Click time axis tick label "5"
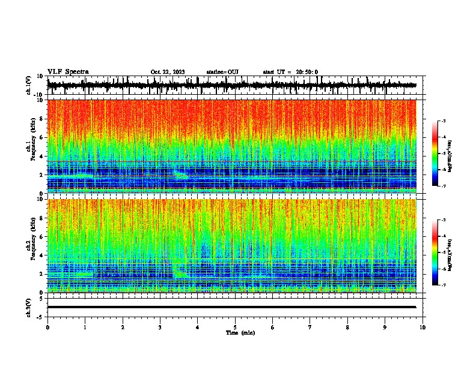This screenshot has width=476, height=367. (235, 327)
